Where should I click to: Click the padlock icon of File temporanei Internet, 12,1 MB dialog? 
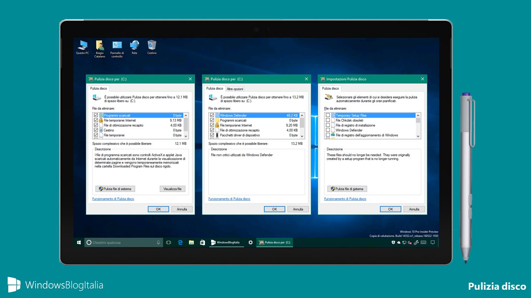[101, 120]
